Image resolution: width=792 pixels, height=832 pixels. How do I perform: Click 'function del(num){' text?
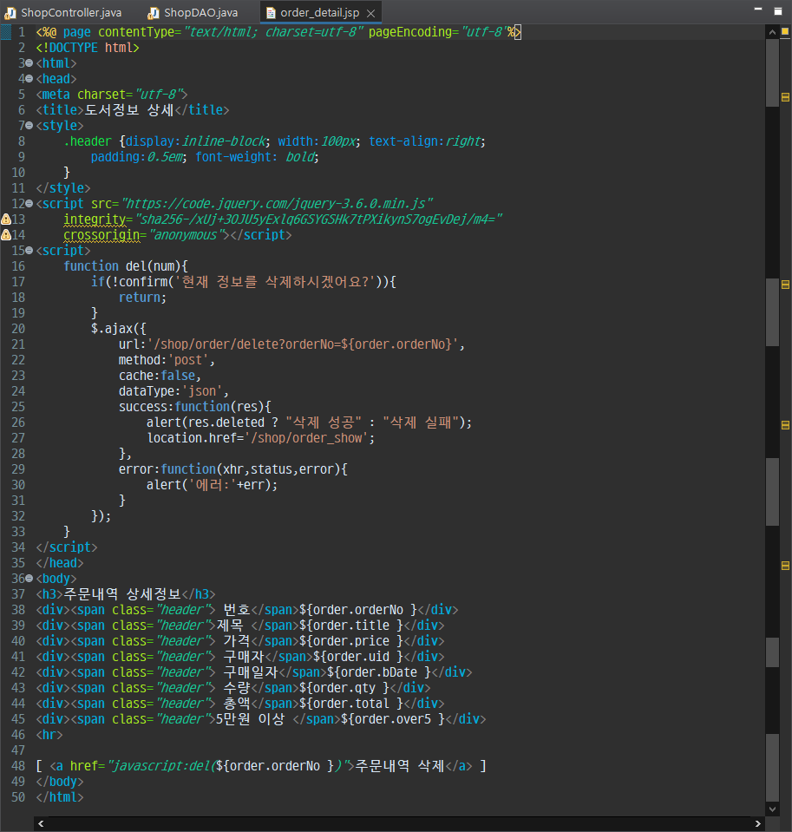coord(126,265)
